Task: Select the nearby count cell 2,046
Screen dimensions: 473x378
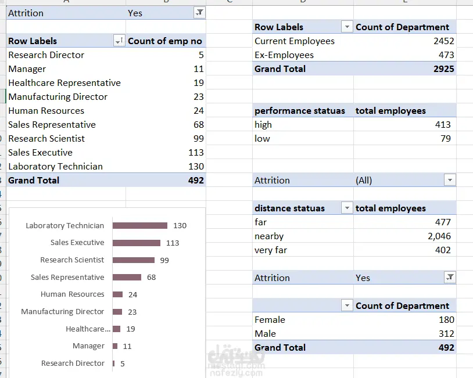Action: [x=405, y=236]
